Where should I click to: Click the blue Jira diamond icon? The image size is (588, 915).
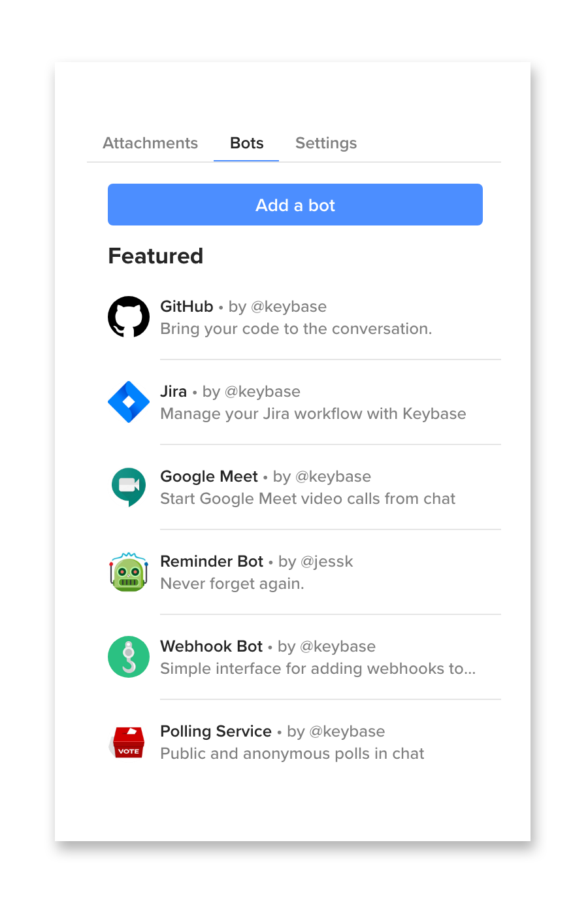tap(129, 402)
